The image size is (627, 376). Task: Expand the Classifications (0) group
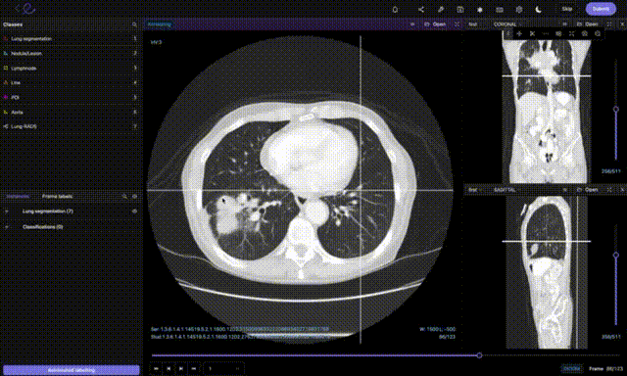(7, 227)
